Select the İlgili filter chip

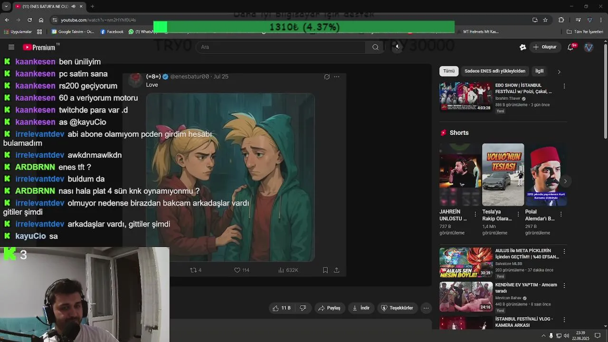click(x=540, y=71)
